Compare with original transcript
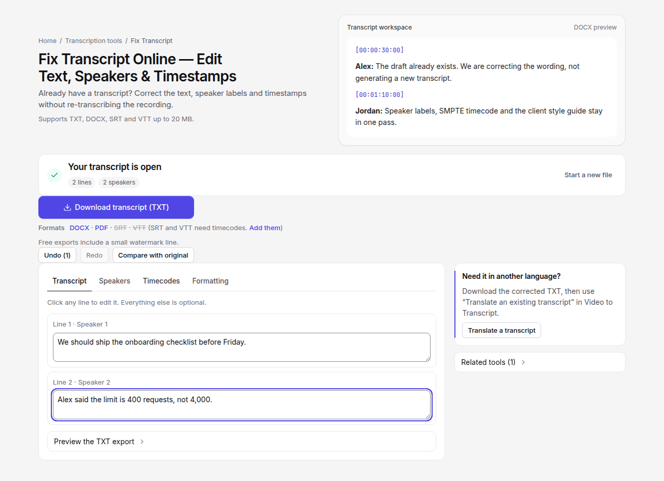 [x=153, y=255]
